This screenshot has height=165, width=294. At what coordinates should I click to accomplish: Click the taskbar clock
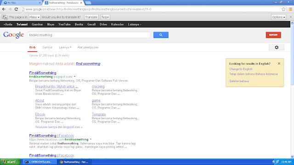(x=286, y=162)
